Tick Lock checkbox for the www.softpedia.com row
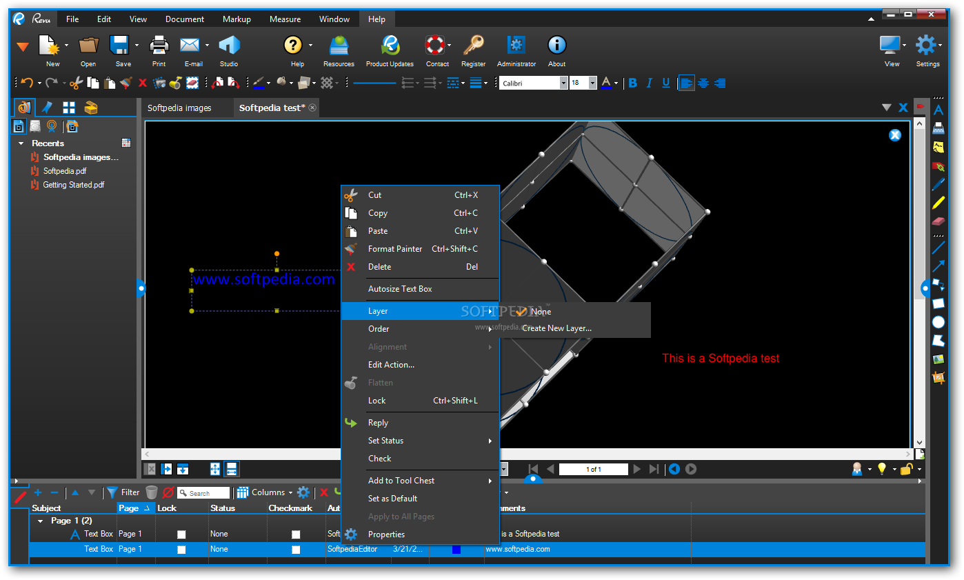Viewport: 964px width, 580px height. 181,550
